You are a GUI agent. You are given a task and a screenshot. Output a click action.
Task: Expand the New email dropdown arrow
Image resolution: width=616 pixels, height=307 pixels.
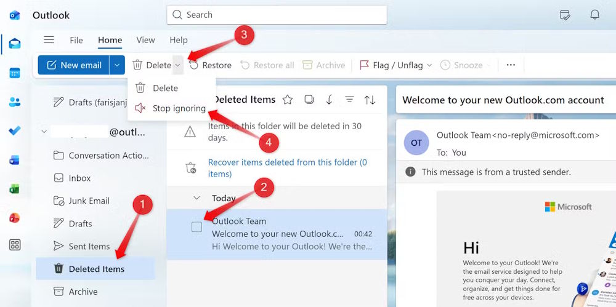pyautogui.click(x=117, y=65)
